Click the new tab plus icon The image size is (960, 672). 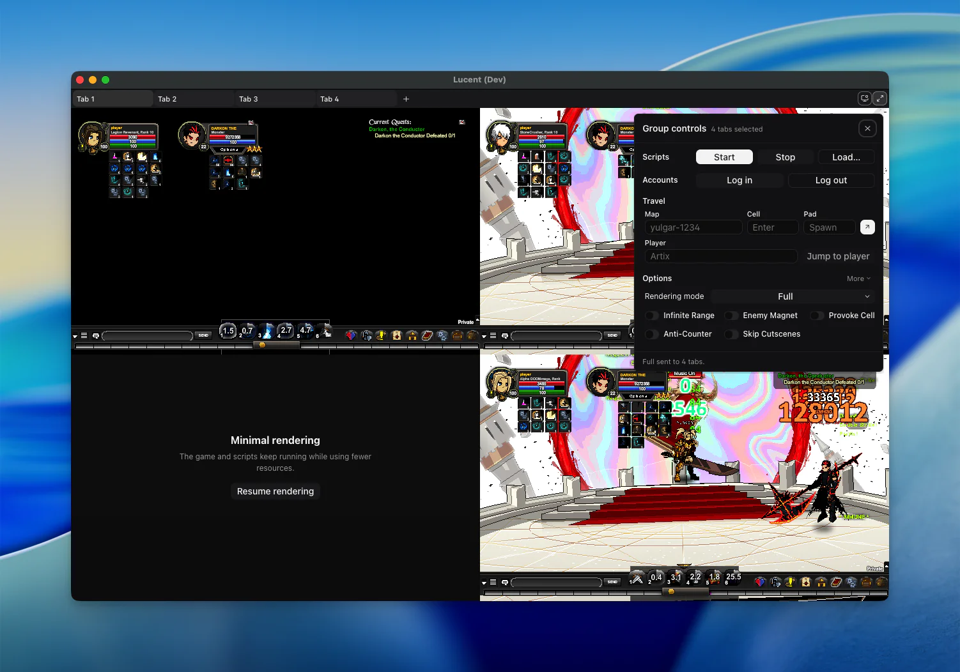[406, 99]
